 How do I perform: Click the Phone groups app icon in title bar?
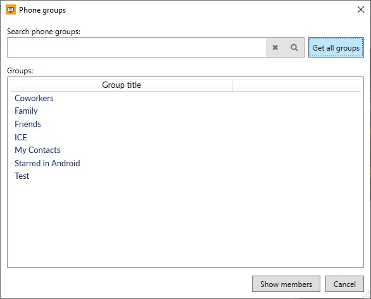click(11, 9)
